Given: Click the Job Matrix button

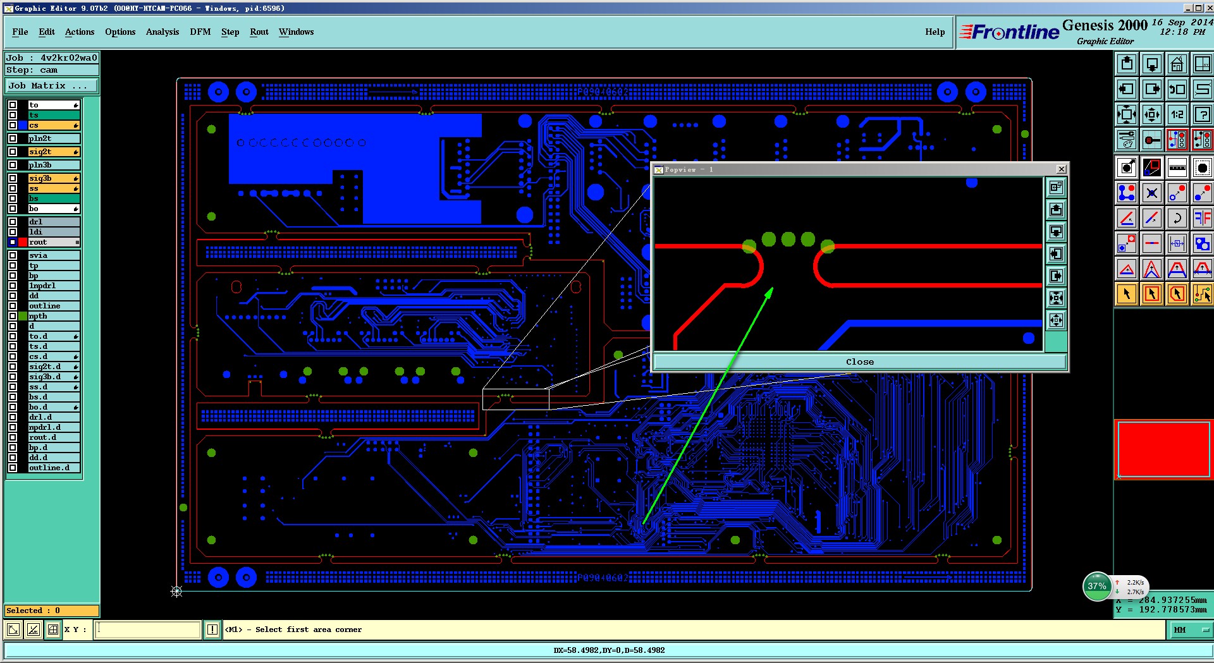Looking at the screenshot, I should (52, 86).
